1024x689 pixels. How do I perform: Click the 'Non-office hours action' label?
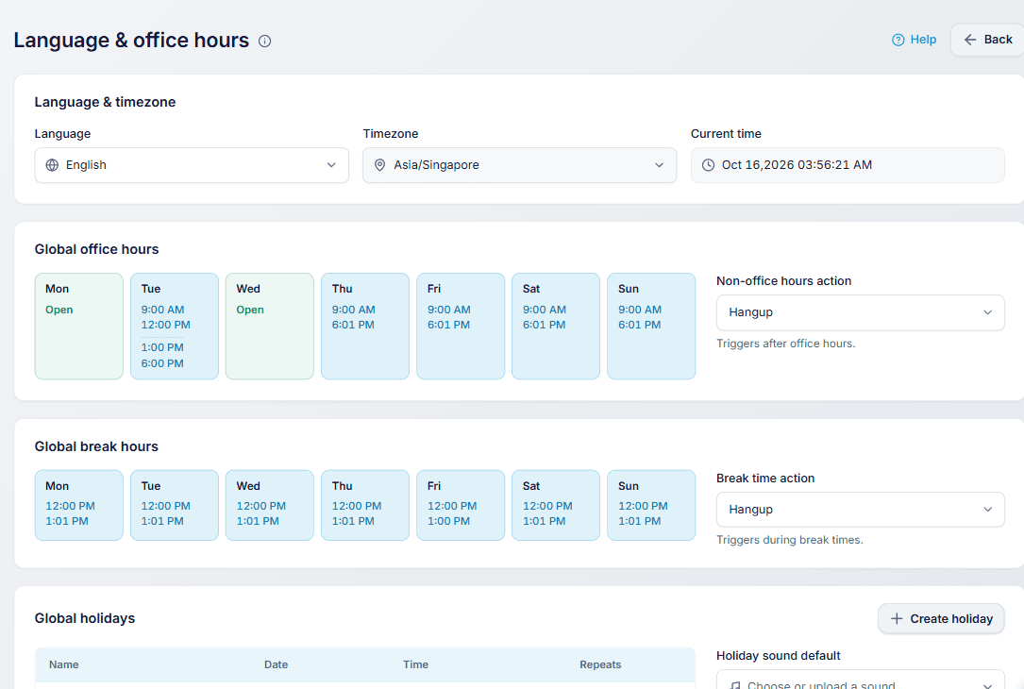click(x=783, y=281)
